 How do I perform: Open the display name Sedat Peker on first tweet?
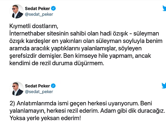coord(37,9)
